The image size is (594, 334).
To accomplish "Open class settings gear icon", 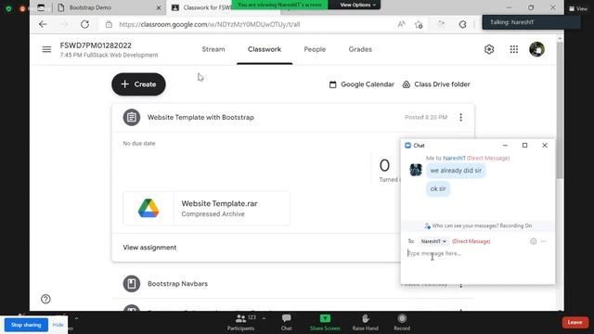I will click(489, 49).
